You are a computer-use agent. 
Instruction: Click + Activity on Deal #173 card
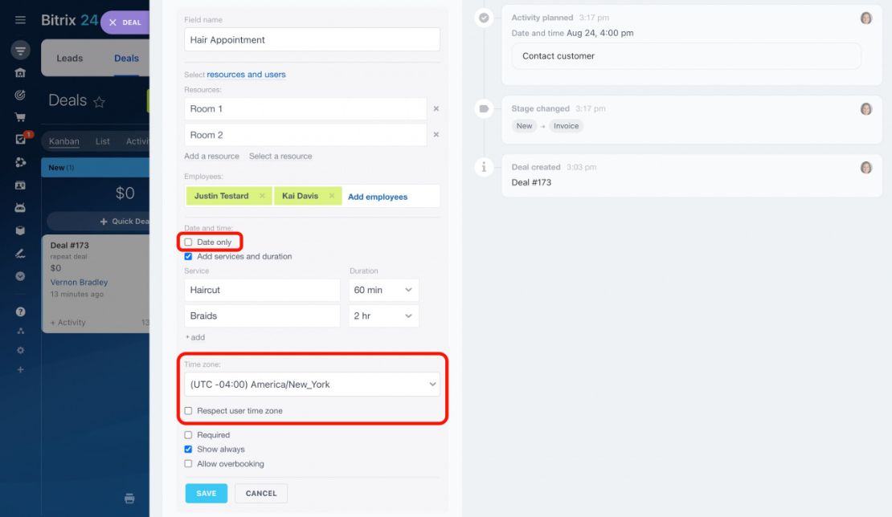pos(68,323)
